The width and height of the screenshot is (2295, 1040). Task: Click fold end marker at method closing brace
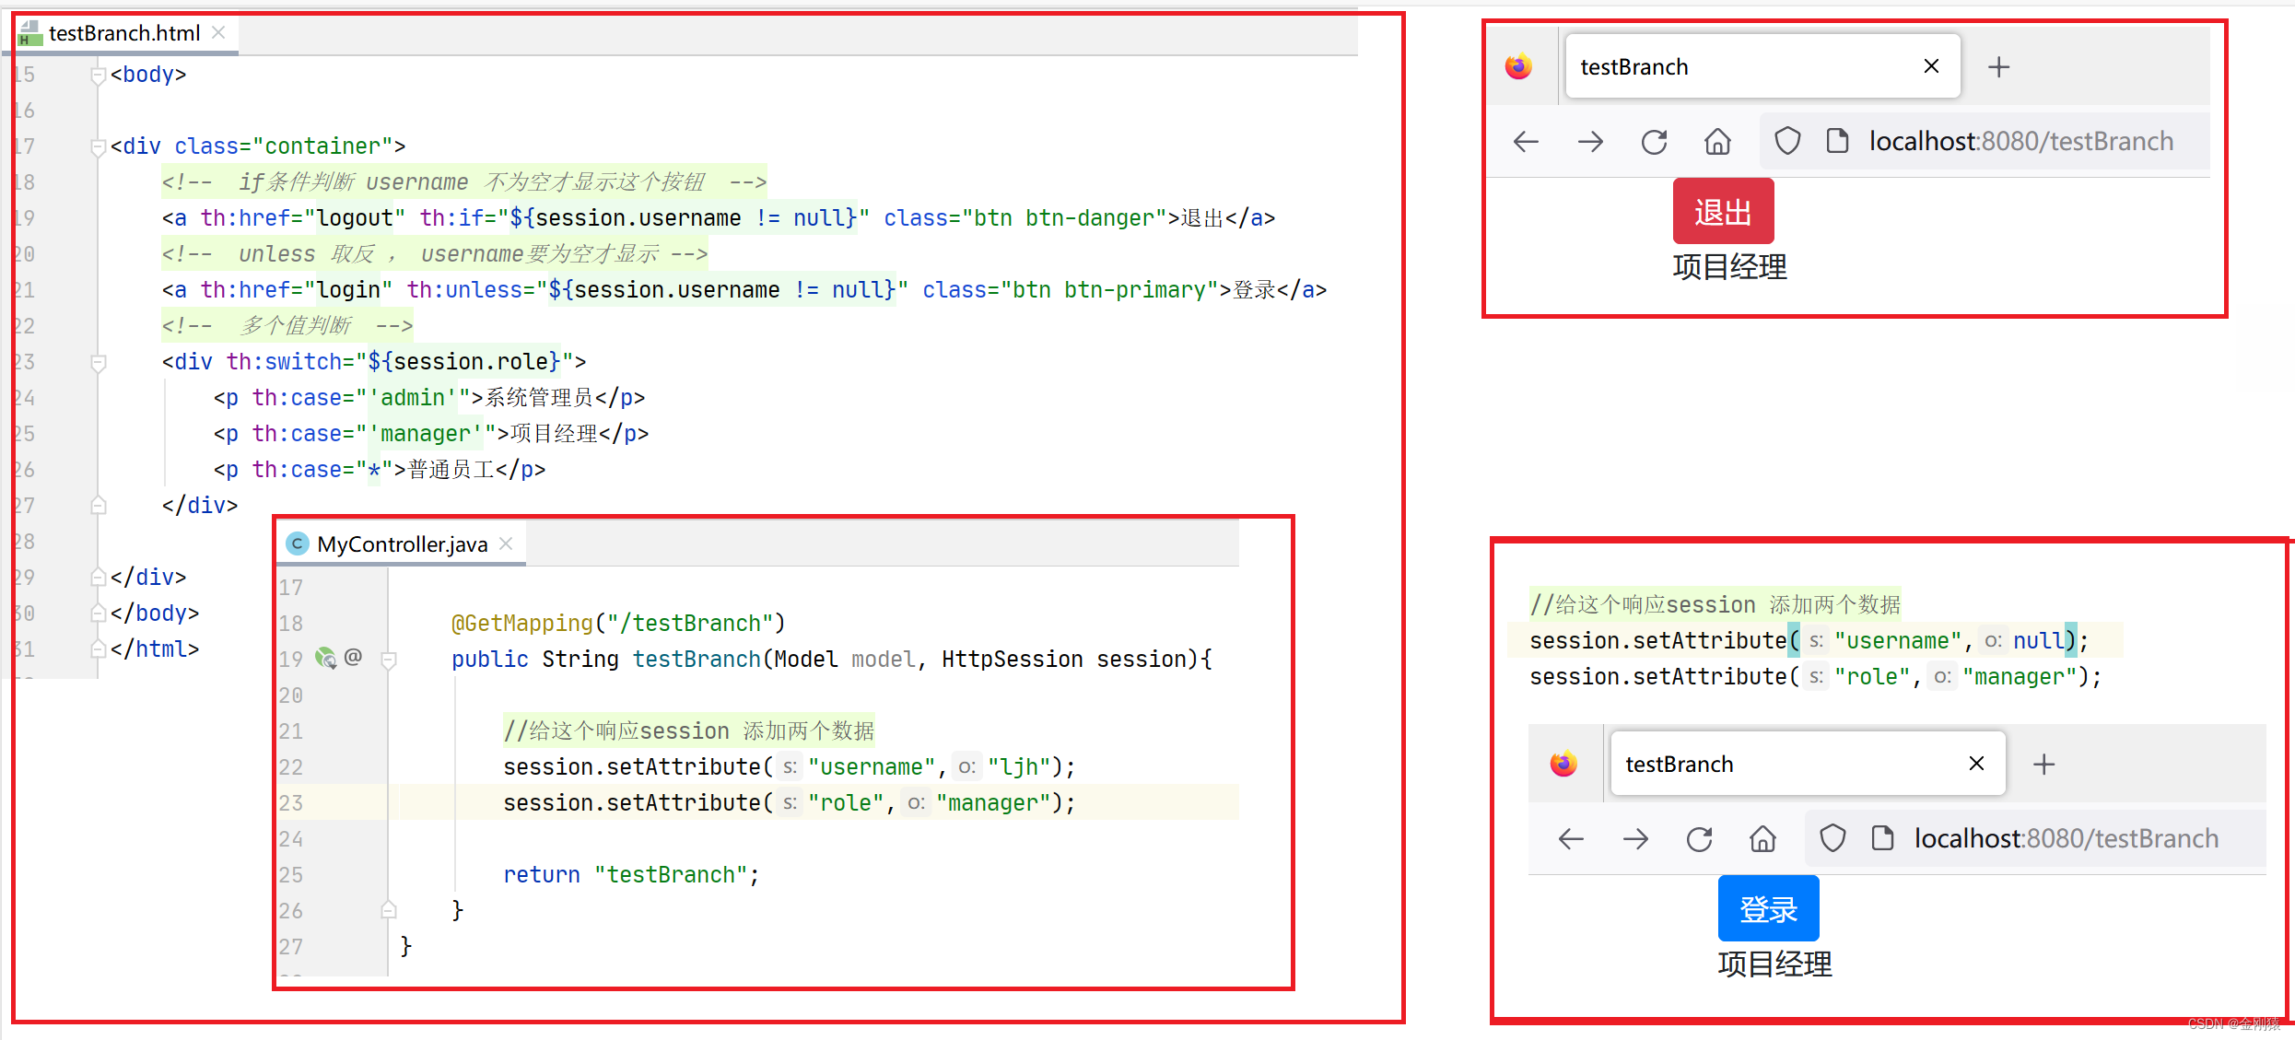coord(389,910)
